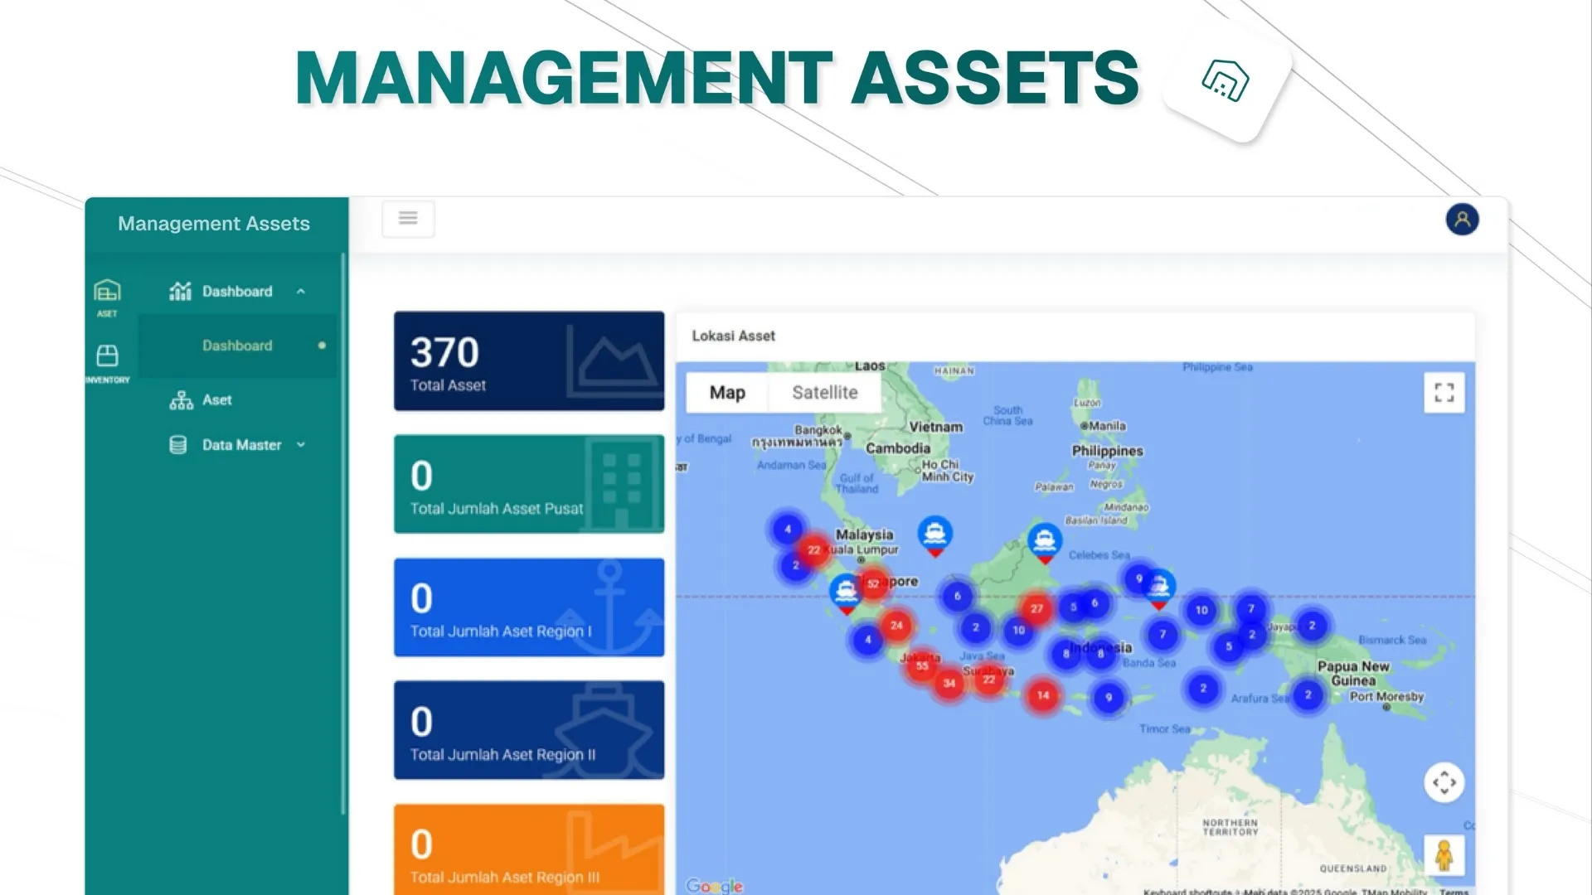This screenshot has height=895, width=1592.
Task: Click the red cluster marker 55
Action: click(x=922, y=665)
